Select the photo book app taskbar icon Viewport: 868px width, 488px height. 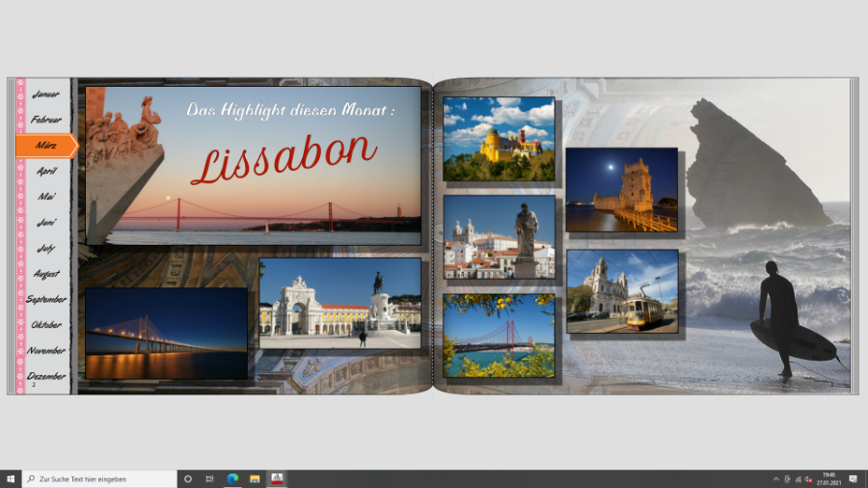277,478
